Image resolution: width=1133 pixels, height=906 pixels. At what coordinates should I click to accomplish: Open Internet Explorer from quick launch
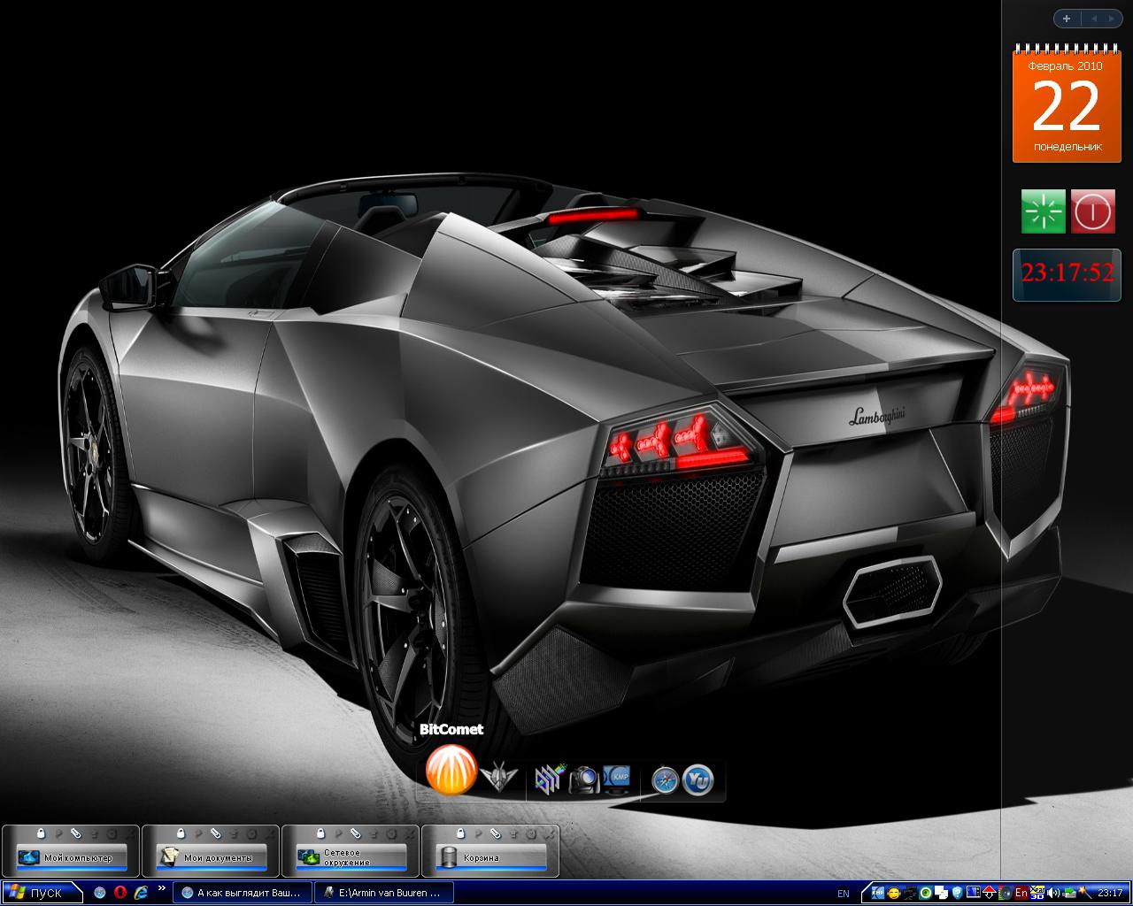pyautogui.click(x=139, y=893)
